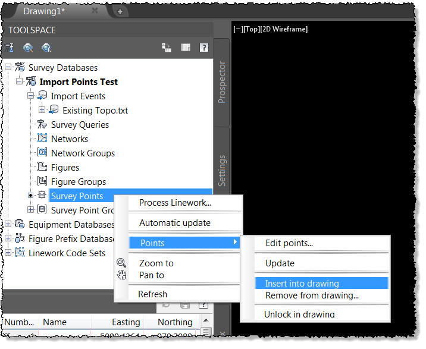Click the Equipment Databases icon

tap(20, 224)
